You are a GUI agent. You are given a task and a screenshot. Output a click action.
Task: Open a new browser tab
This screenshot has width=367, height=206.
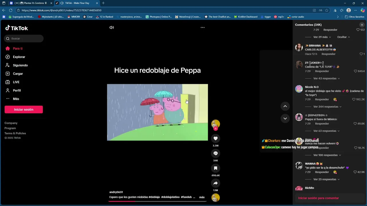click(103, 3)
